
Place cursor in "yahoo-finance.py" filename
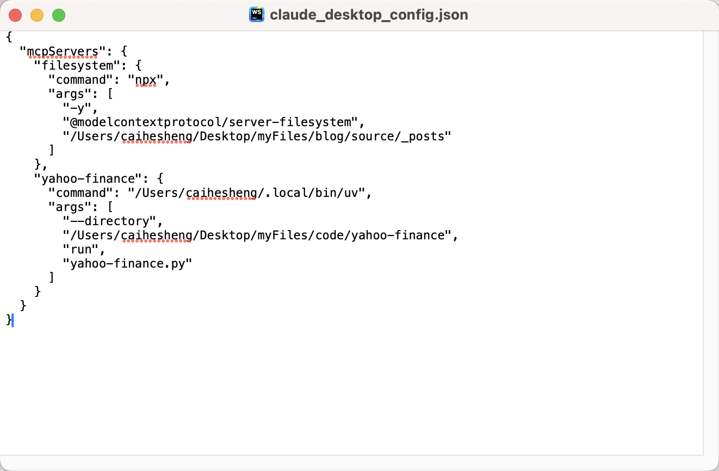[x=127, y=264]
